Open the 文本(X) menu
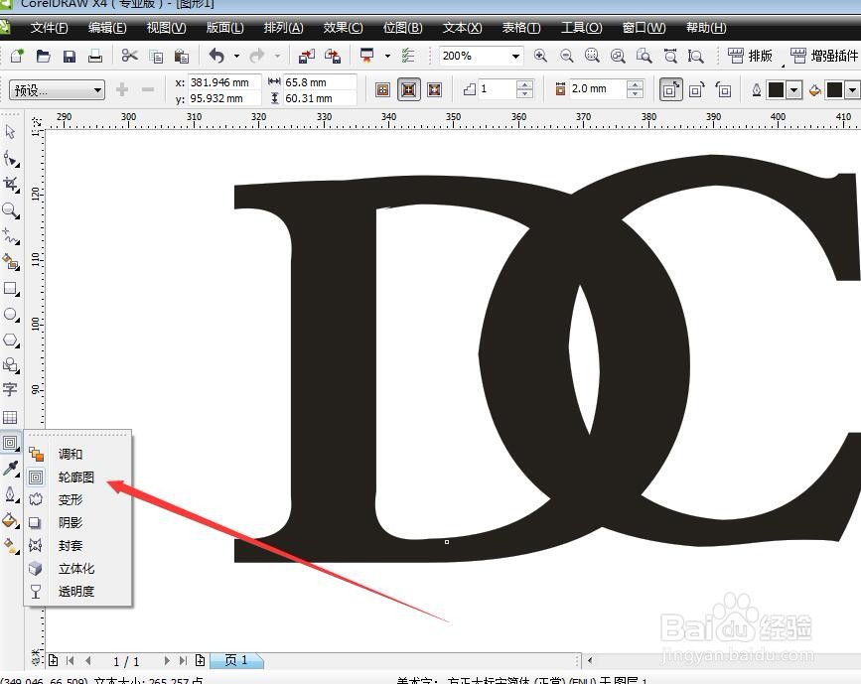The height and width of the screenshot is (684, 861). click(x=462, y=28)
